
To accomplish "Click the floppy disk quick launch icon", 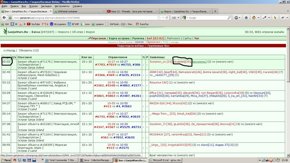I will [29, 160].
